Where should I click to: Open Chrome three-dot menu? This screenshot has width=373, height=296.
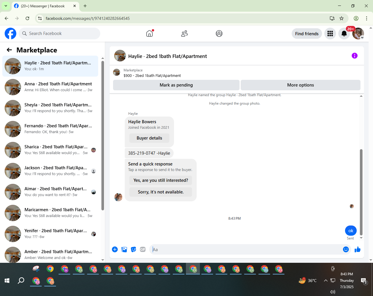[367, 18]
